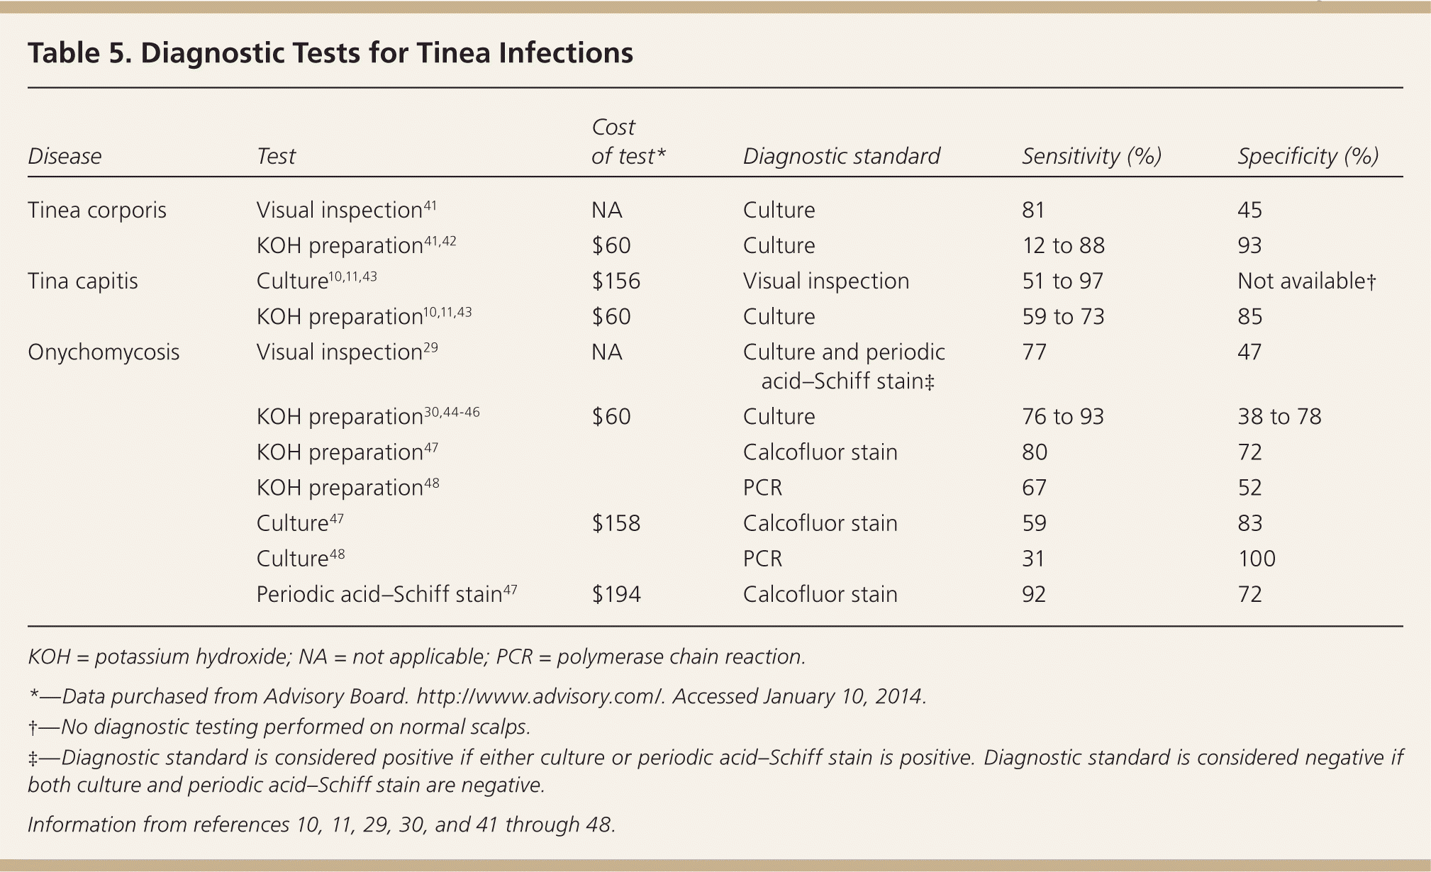Click the Not available specificity cell

coord(1306,281)
